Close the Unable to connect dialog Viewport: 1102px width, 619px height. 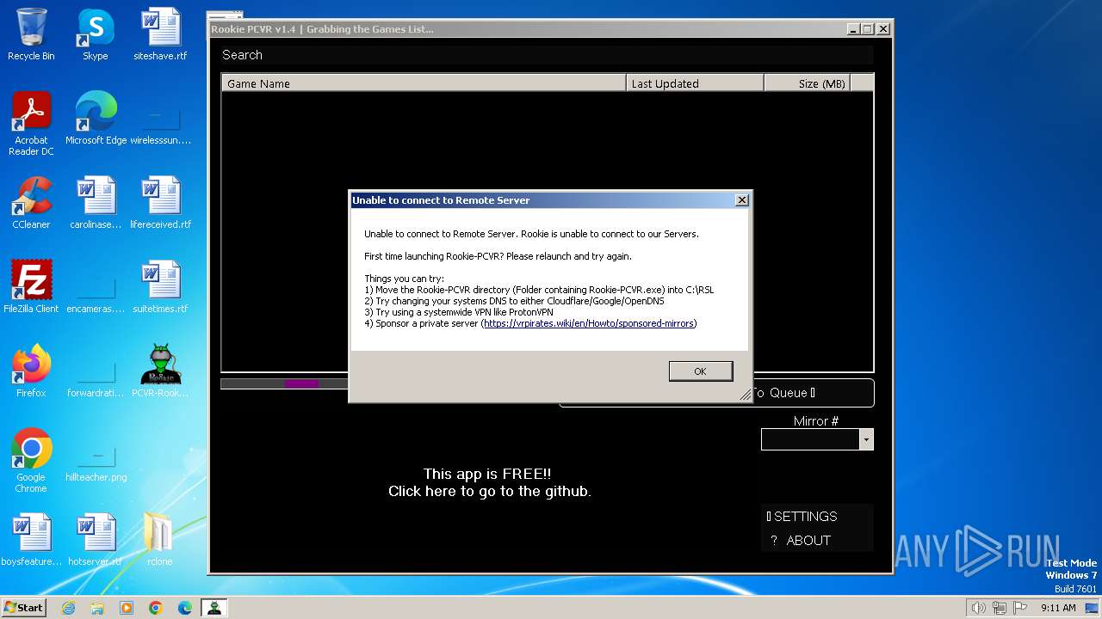pyautogui.click(x=742, y=200)
